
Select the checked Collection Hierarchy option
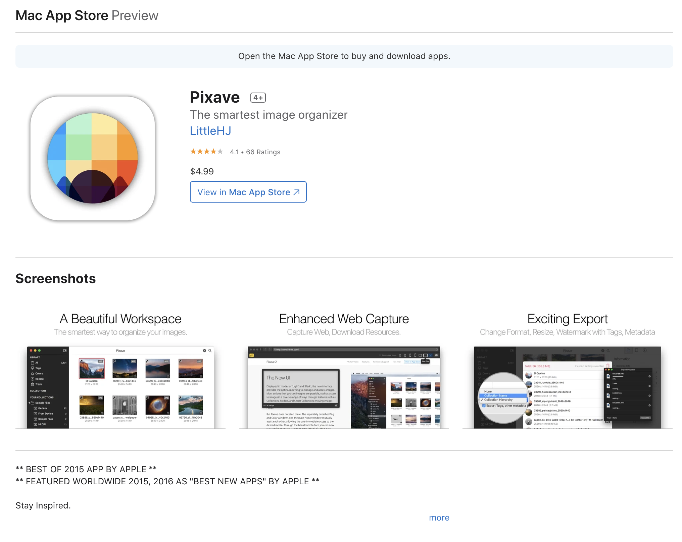(x=498, y=400)
